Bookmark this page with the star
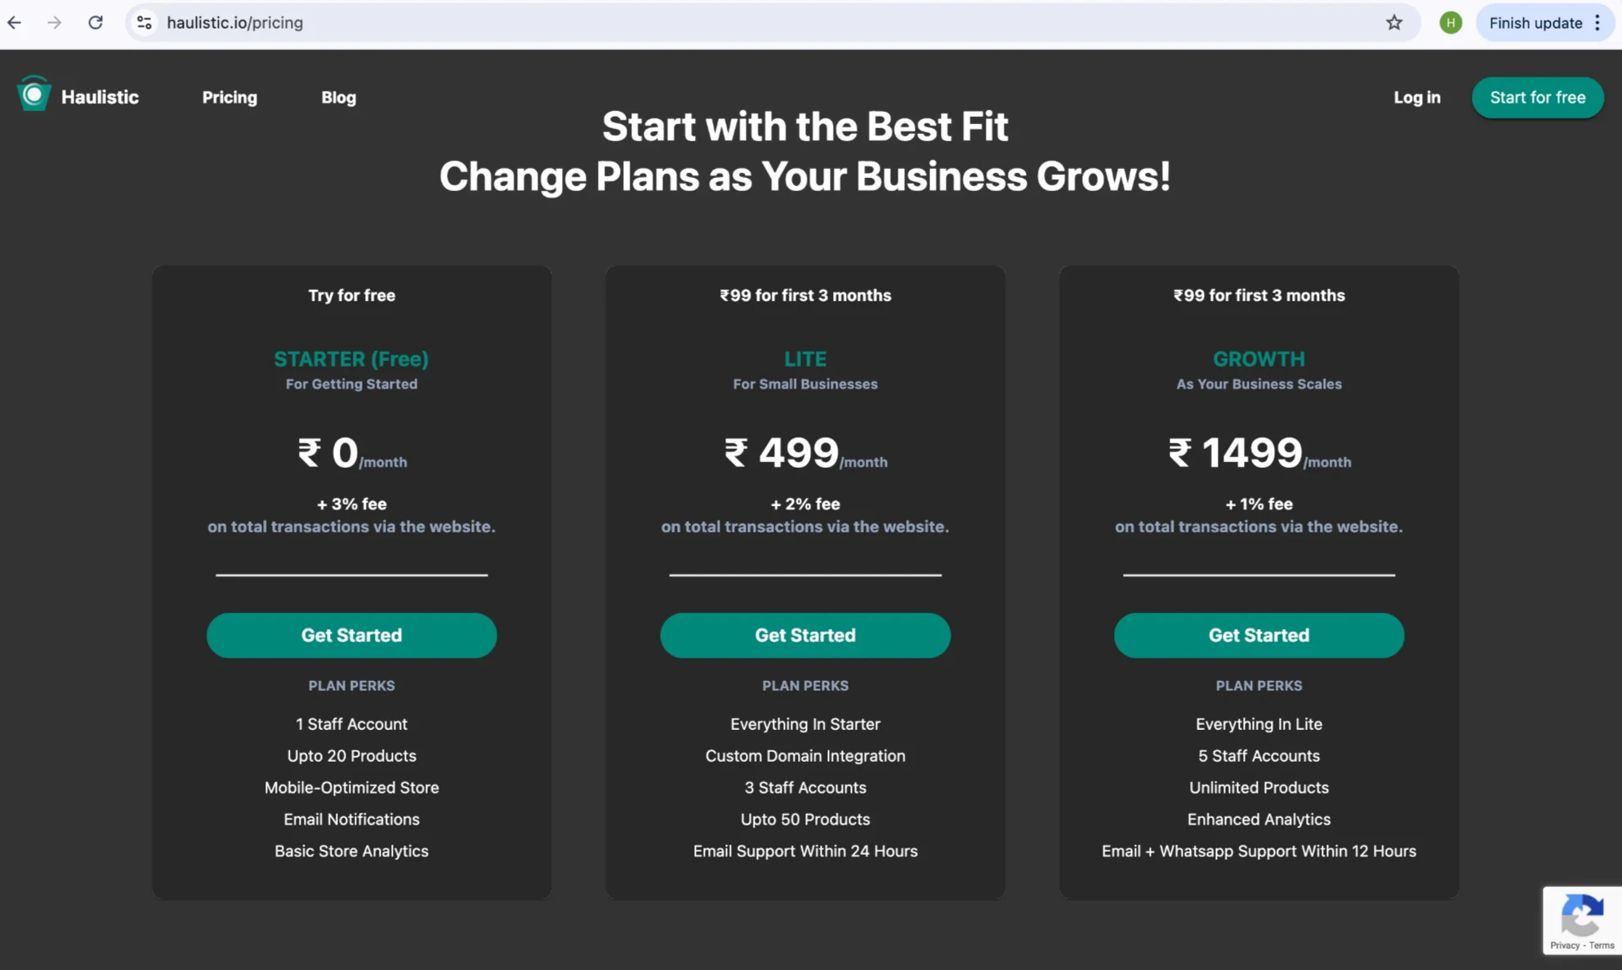Image resolution: width=1622 pixels, height=970 pixels. [x=1394, y=23]
